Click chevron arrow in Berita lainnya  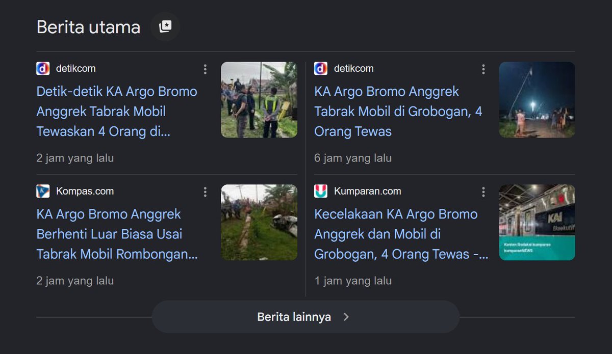(x=346, y=317)
